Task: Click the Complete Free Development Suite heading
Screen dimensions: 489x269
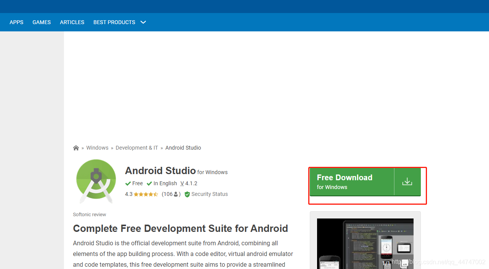Action: (x=180, y=228)
